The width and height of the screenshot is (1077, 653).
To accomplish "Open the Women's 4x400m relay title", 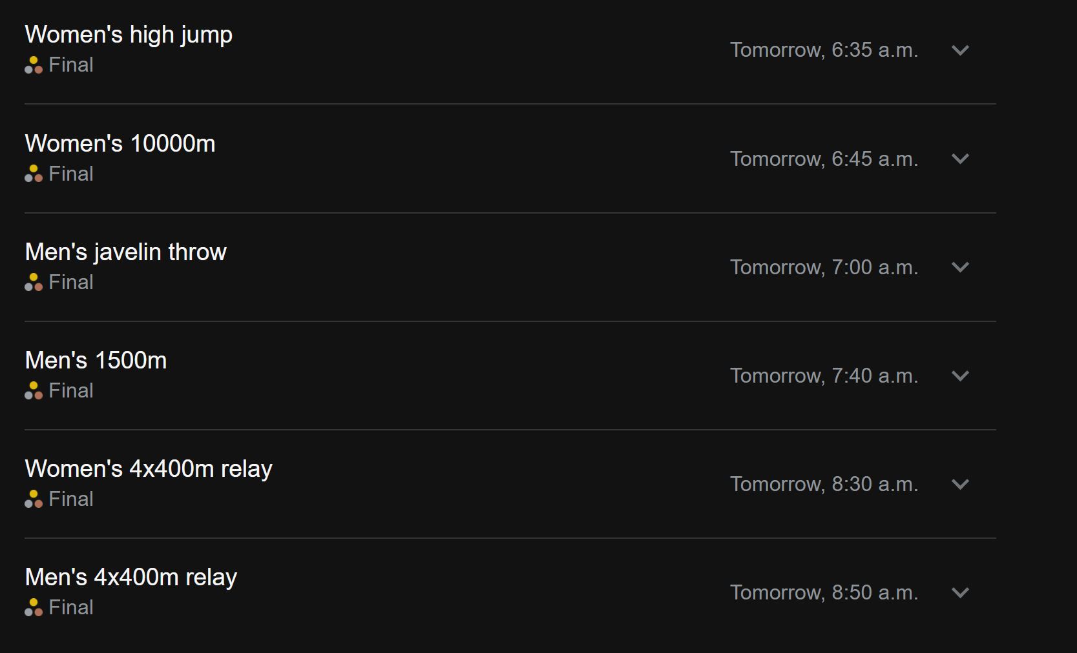I will (x=149, y=468).
